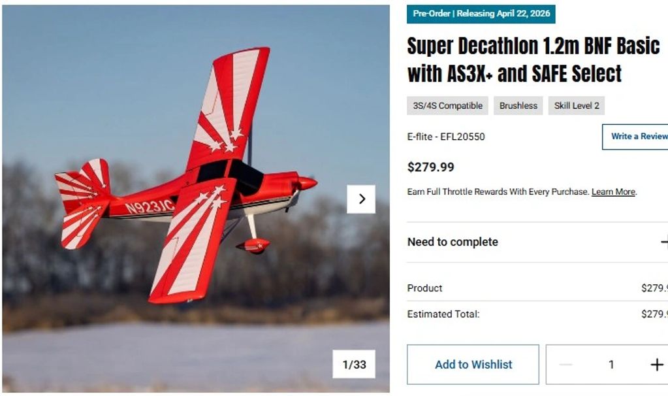The height and width of the screenshot is (396, 668).
Task: Focus the quantity input field
Action: click(x=611, y=365)
